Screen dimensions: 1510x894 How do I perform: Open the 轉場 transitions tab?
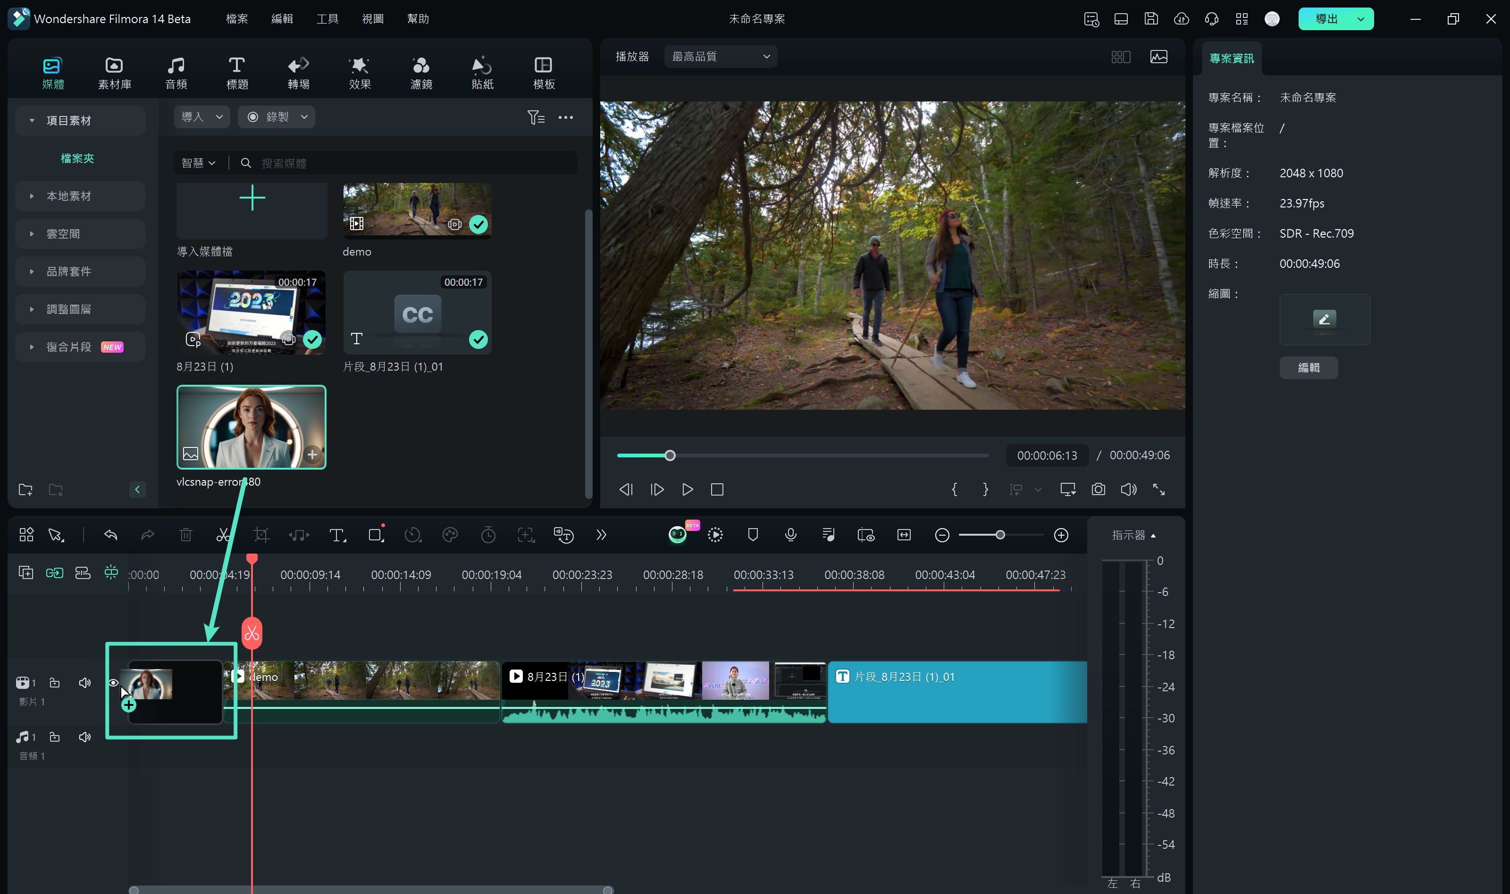pyautogui.click(x=298, y=73)
